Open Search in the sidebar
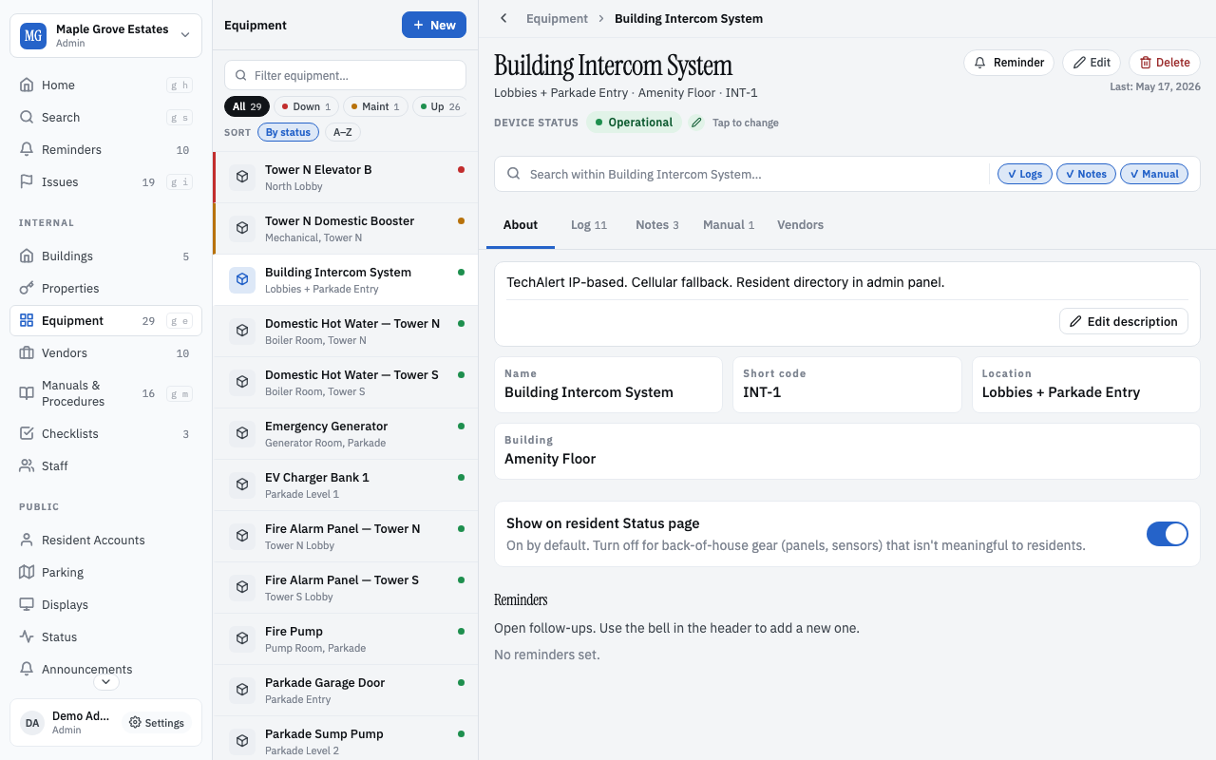Screen dimensions: 1216x760 105,117
